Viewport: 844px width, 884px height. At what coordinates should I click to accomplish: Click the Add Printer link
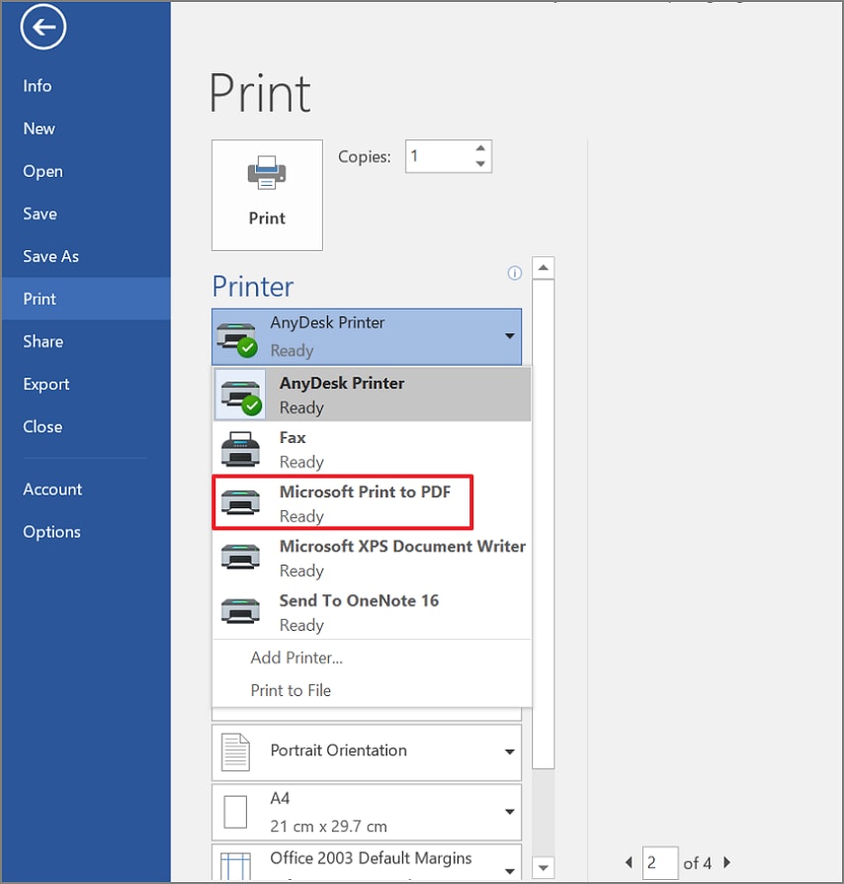click(x=295, y=657)
